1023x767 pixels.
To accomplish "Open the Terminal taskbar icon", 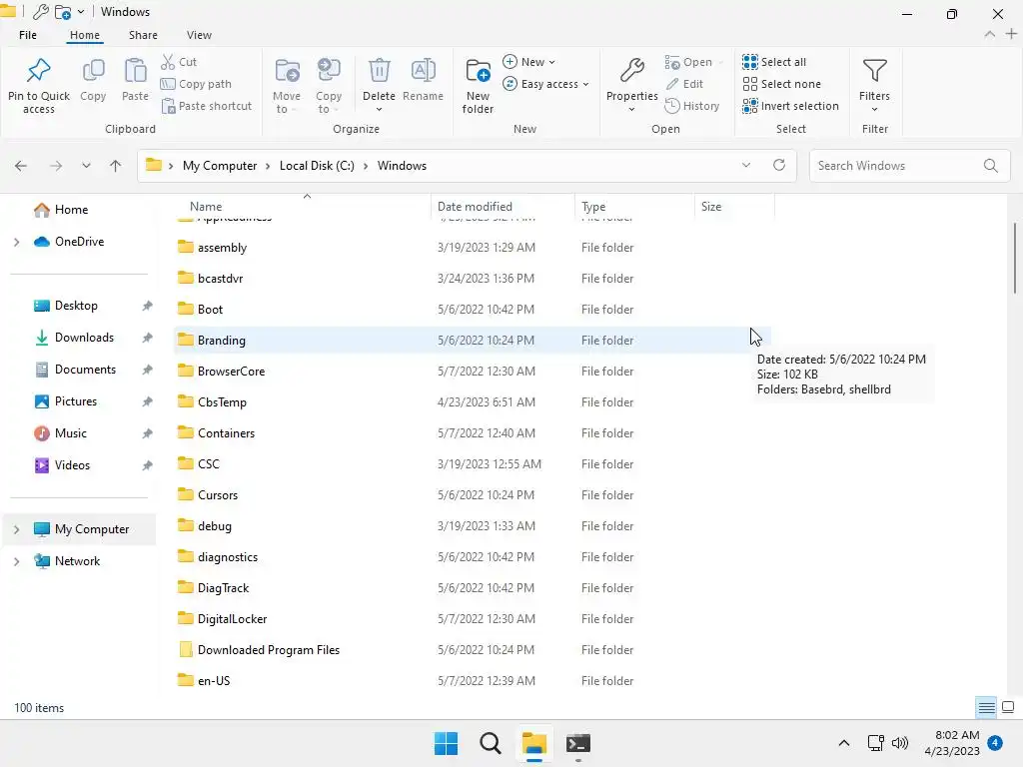I will [578, 743].
